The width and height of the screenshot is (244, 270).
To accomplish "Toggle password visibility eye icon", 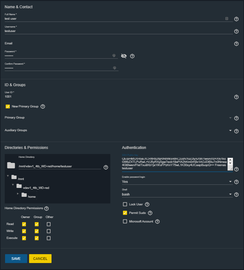I will [x=124, y=56].
